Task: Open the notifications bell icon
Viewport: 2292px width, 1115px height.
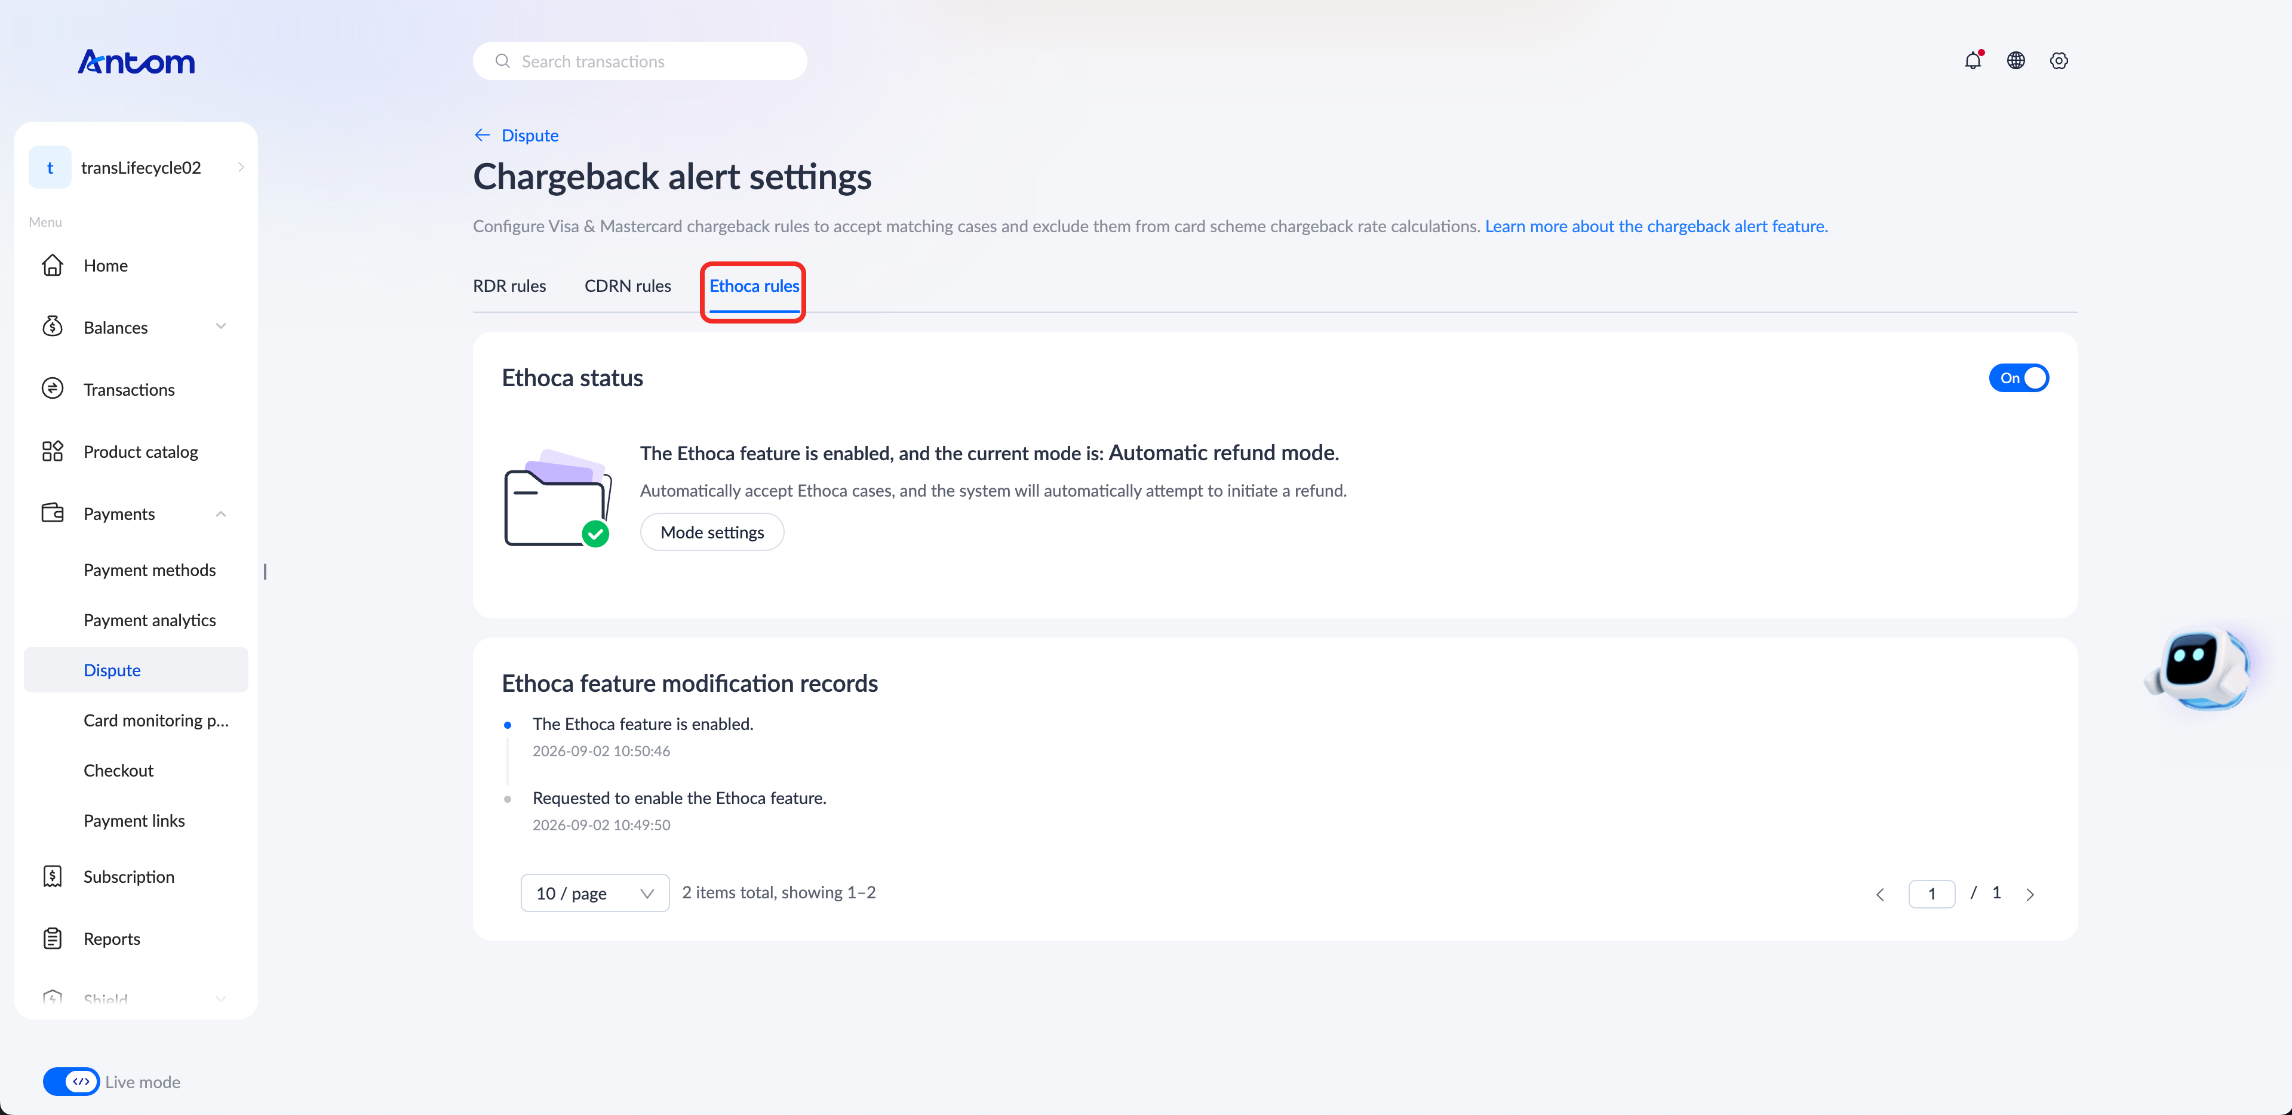Action: click(x=1973, y=60)
